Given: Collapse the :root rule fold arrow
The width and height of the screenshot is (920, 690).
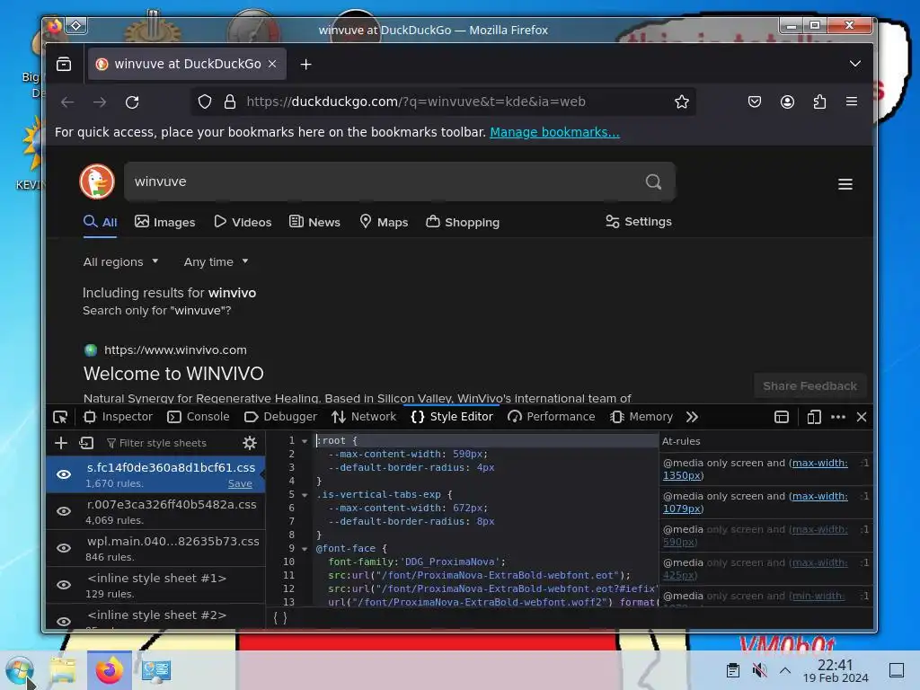Looking at the screenshot, I should 305,440.
